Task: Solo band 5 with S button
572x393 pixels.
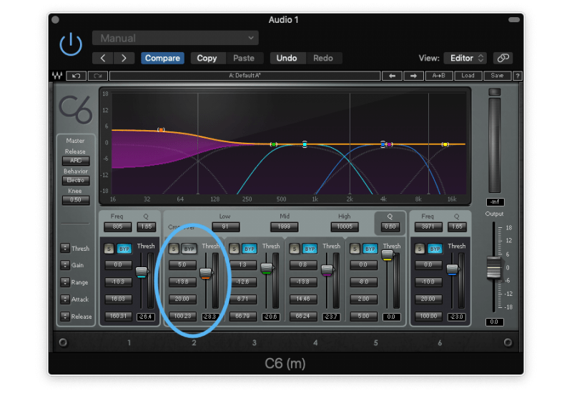Action: (x=355, y=249)
